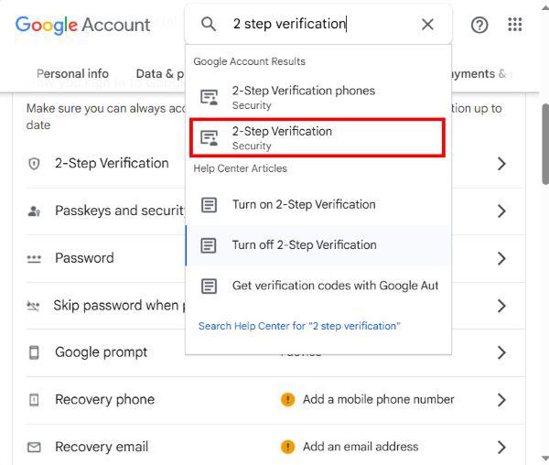Click Search Help Center for "2 step verification" link
This screenshot has width=549, height=465.
tap(299, 326)
